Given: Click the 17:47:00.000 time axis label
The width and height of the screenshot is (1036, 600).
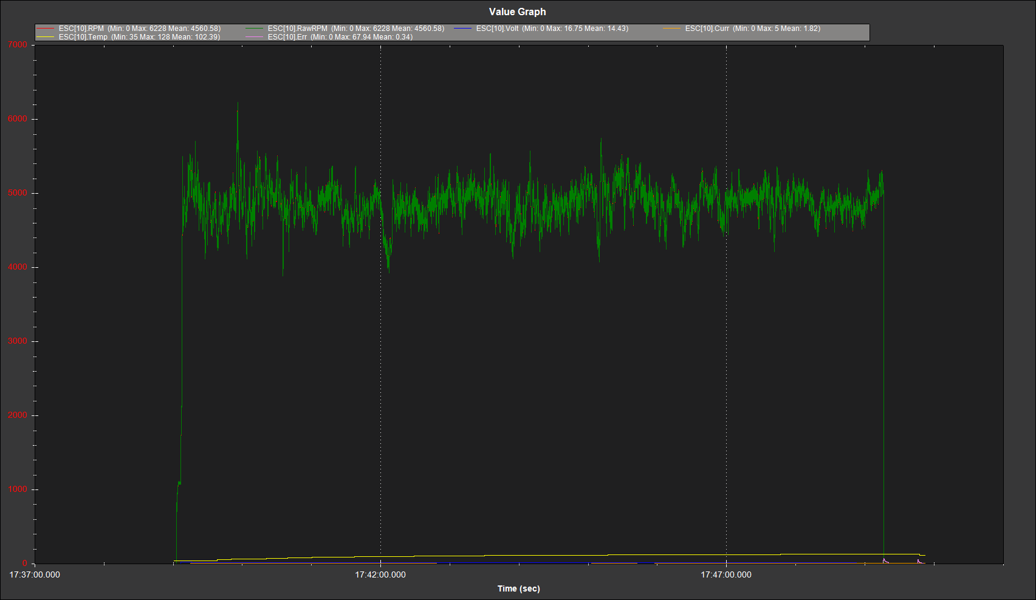Looking at the screenshot, I should pos(726,574).
